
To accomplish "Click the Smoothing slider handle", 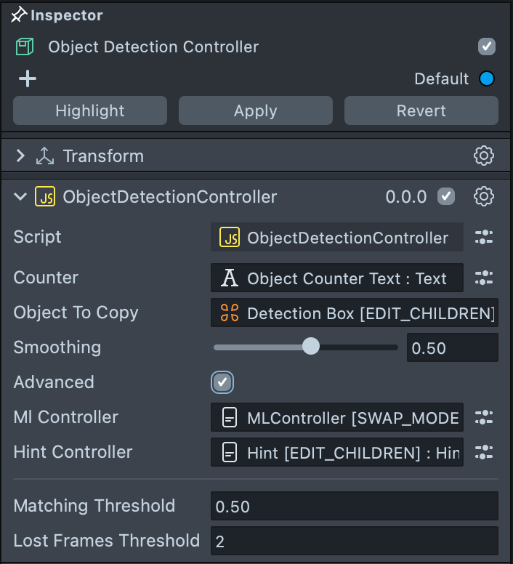I will 310,347.
